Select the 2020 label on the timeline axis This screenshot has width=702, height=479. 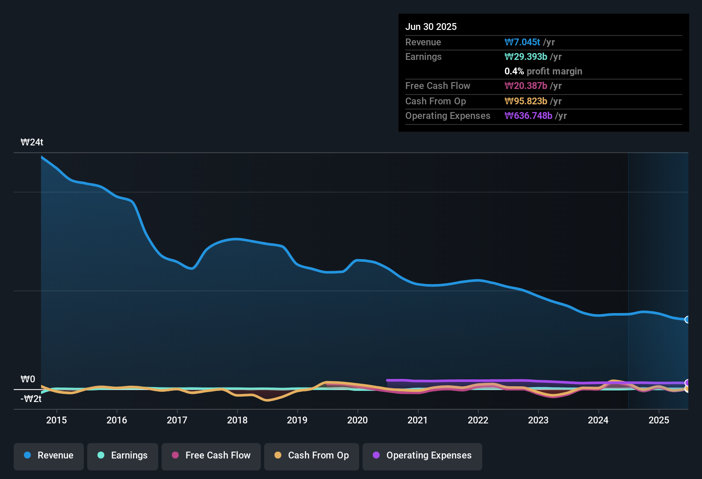click(358, 420)
